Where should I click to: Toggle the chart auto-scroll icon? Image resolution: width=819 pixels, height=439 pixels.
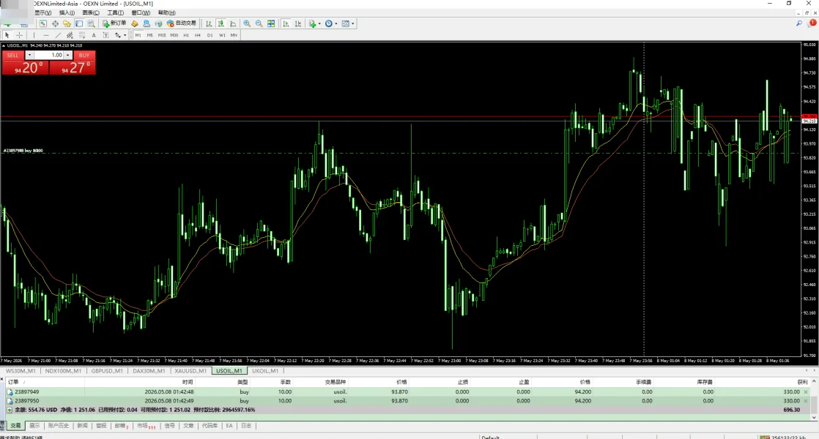286,23
